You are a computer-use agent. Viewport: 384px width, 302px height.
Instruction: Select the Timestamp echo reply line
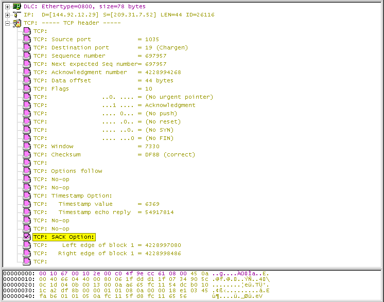(103, 212)
